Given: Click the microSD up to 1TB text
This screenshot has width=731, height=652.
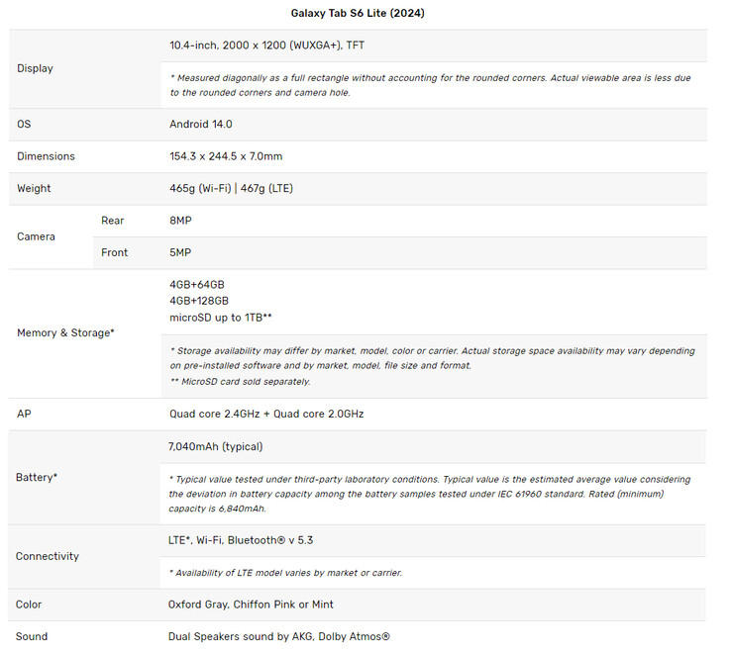Looking at the screenshot, I should [x=221, y=317].
